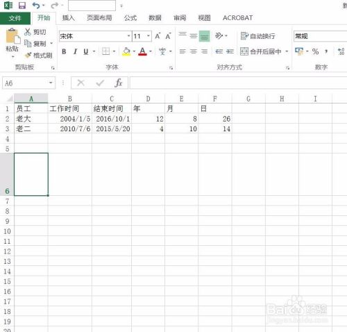Open the Name Box dropdown arrow

coord(51,83)
